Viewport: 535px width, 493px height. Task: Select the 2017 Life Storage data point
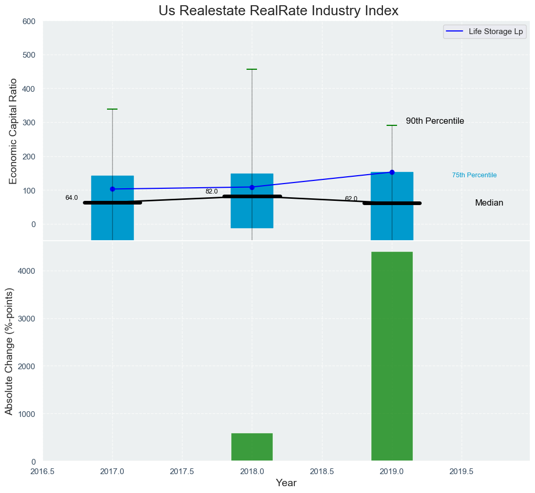(112, 189)
